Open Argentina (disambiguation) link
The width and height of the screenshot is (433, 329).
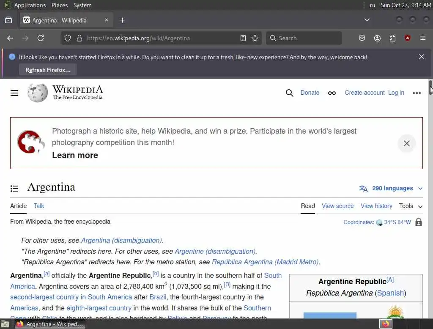(x=121, y=240)
